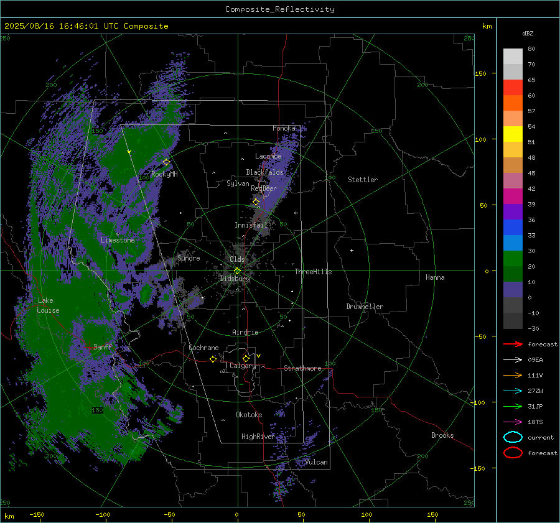Click the Sundre town label
Screen dimensions: 560x523
point(189,258)
